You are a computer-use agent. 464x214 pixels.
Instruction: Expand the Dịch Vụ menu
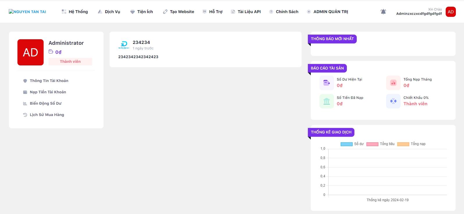tap(109, 12)
